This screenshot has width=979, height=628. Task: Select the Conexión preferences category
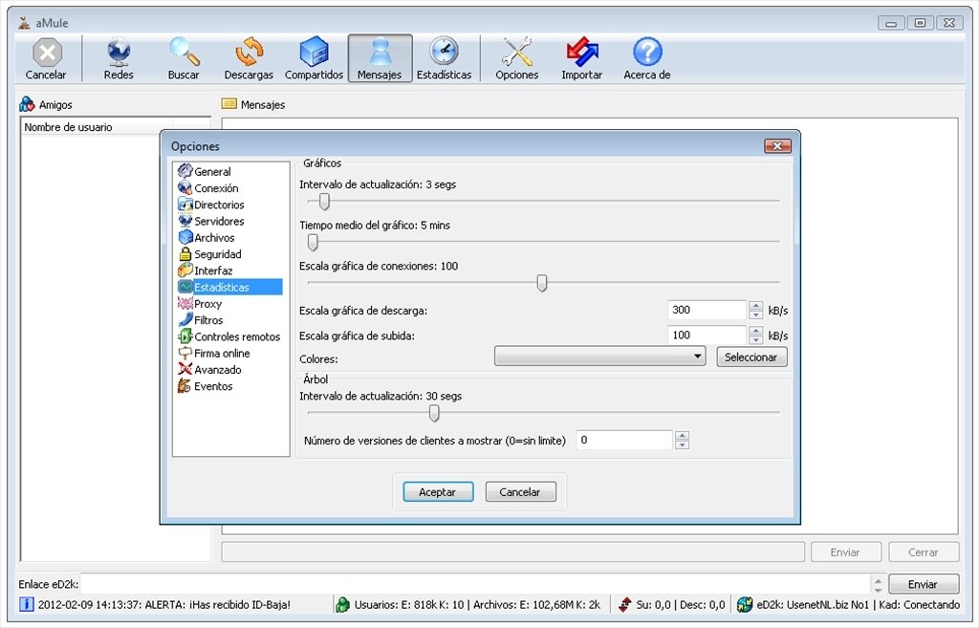coord(208,188)
